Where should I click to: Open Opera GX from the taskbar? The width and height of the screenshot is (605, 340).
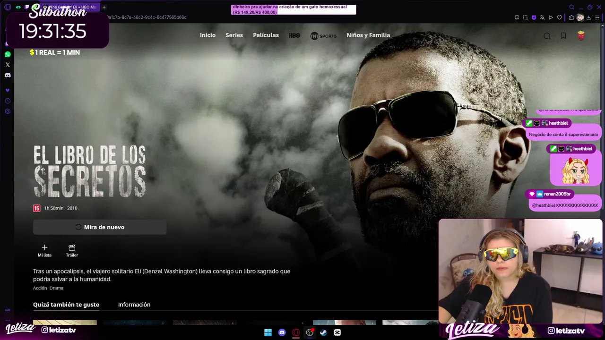click(x=296, y=332)
